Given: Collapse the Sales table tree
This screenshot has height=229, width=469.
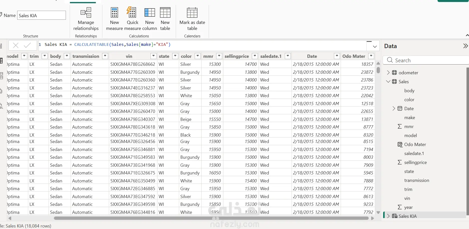Looking at the screenshot, I should tap(388, 81).
